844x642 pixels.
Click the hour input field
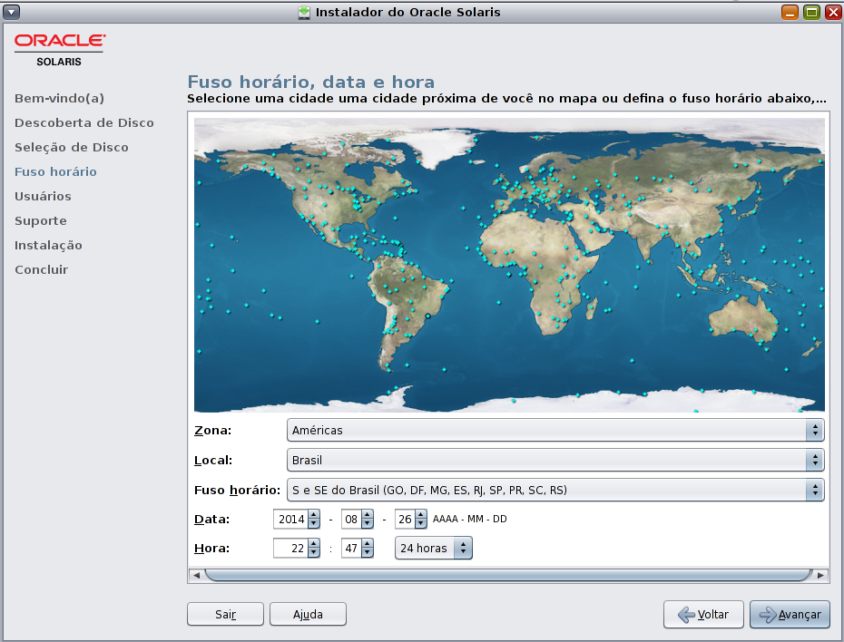(290, 549)
